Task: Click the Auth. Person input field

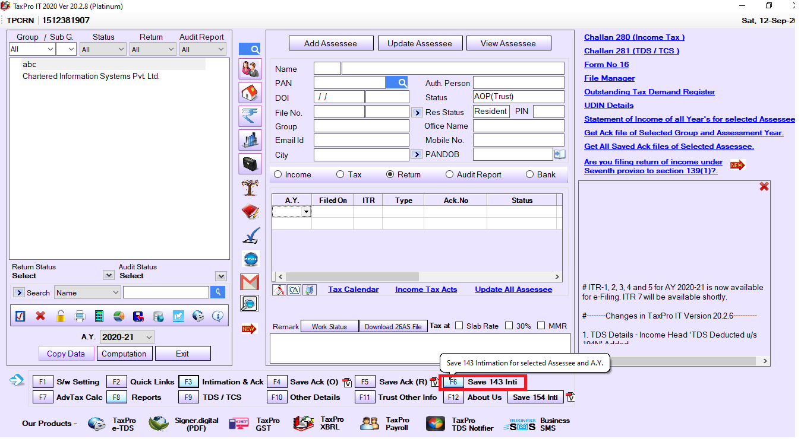Action: coord(519,82)
